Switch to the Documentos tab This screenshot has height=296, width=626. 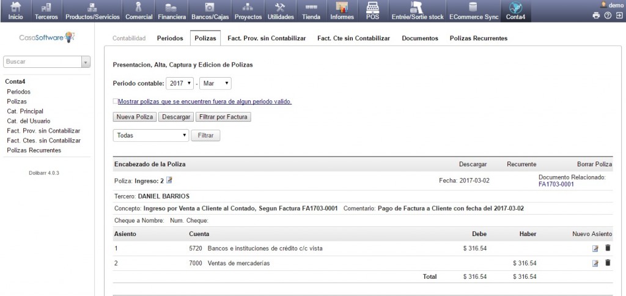(420, 39)
